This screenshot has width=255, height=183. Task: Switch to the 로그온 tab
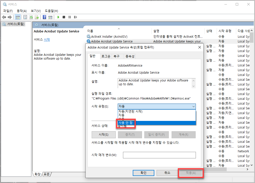(x=106, y=56)
